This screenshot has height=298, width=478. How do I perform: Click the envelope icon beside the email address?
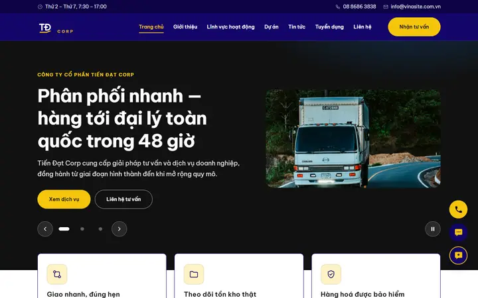point(386,7)
